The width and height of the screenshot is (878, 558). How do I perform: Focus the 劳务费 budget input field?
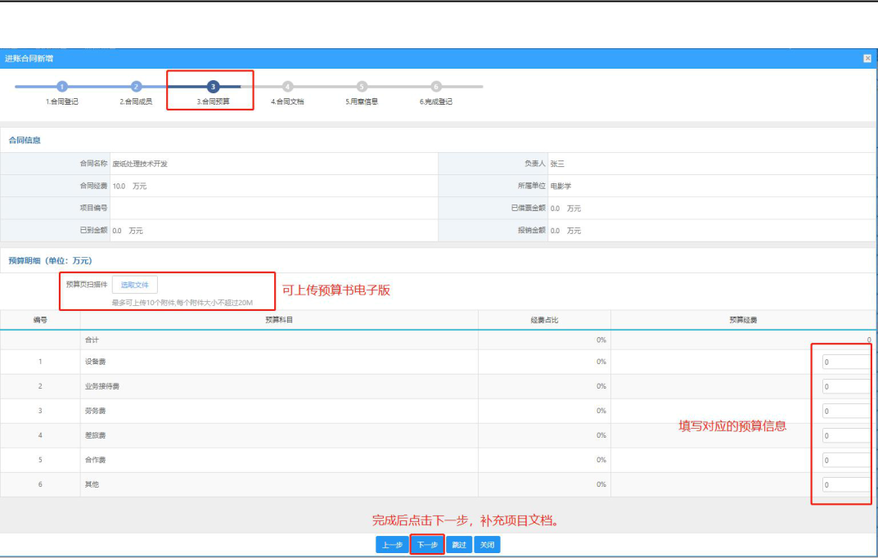pyautogui.click(x=847, y=412)
